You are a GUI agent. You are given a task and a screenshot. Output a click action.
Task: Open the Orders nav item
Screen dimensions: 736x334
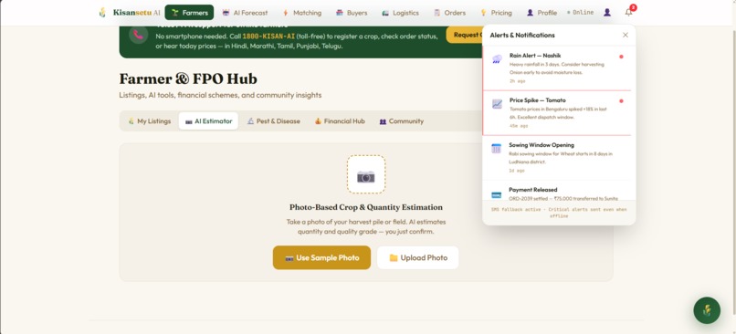pos(449,13)
